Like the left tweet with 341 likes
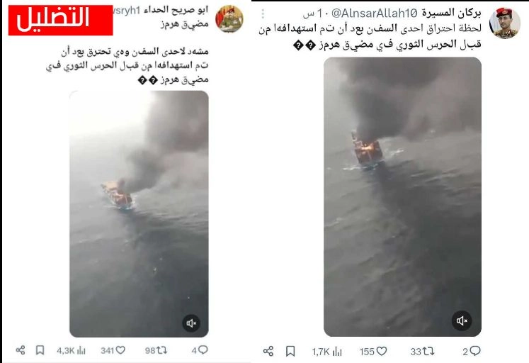This screenshot has width=529, height=363. [113, 350]
